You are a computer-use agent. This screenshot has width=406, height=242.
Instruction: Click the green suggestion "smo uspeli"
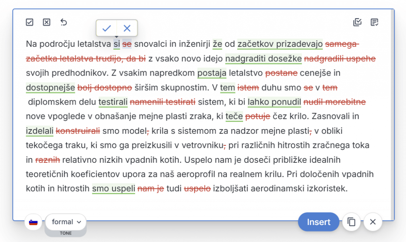(113, 189)
